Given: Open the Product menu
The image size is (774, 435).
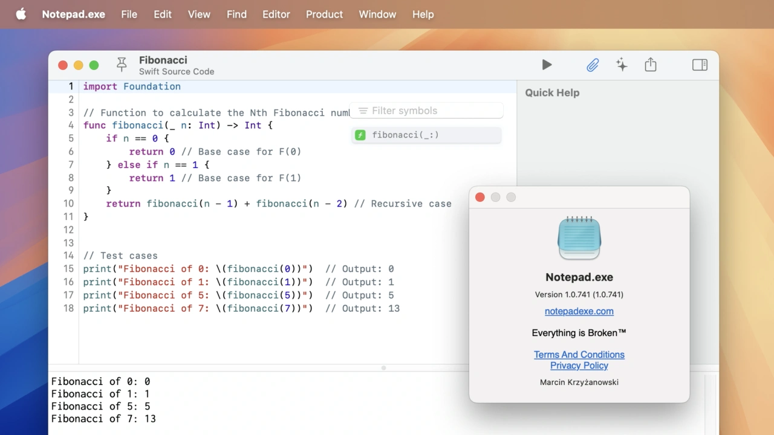Looking at the screenshot, I should pyautogui.click(x=324, y=14).
